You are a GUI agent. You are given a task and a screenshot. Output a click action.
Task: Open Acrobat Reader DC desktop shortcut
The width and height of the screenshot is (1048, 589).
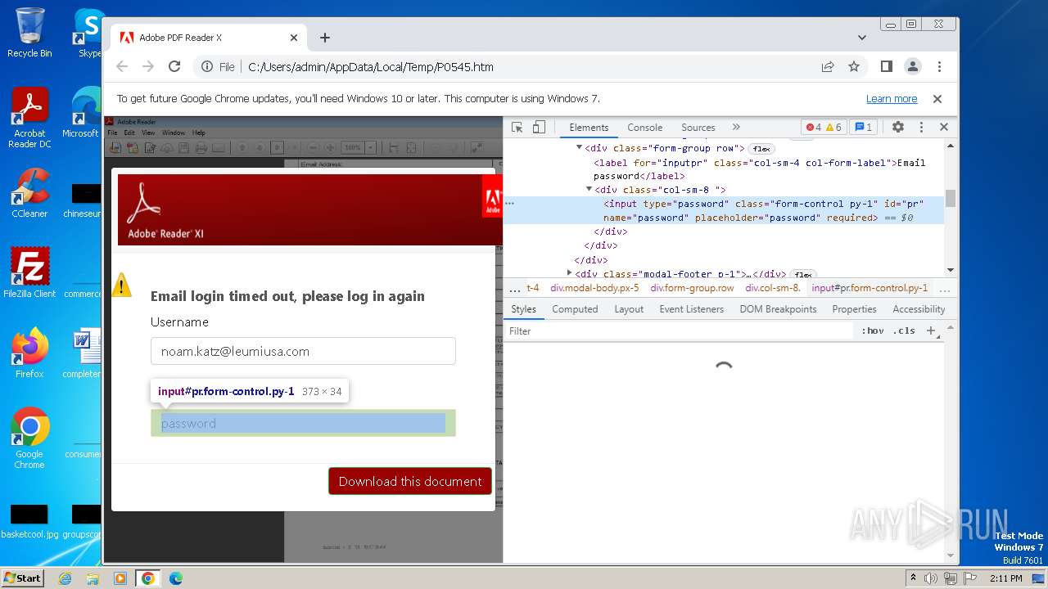pyautogui.click(x=29, y=118)
